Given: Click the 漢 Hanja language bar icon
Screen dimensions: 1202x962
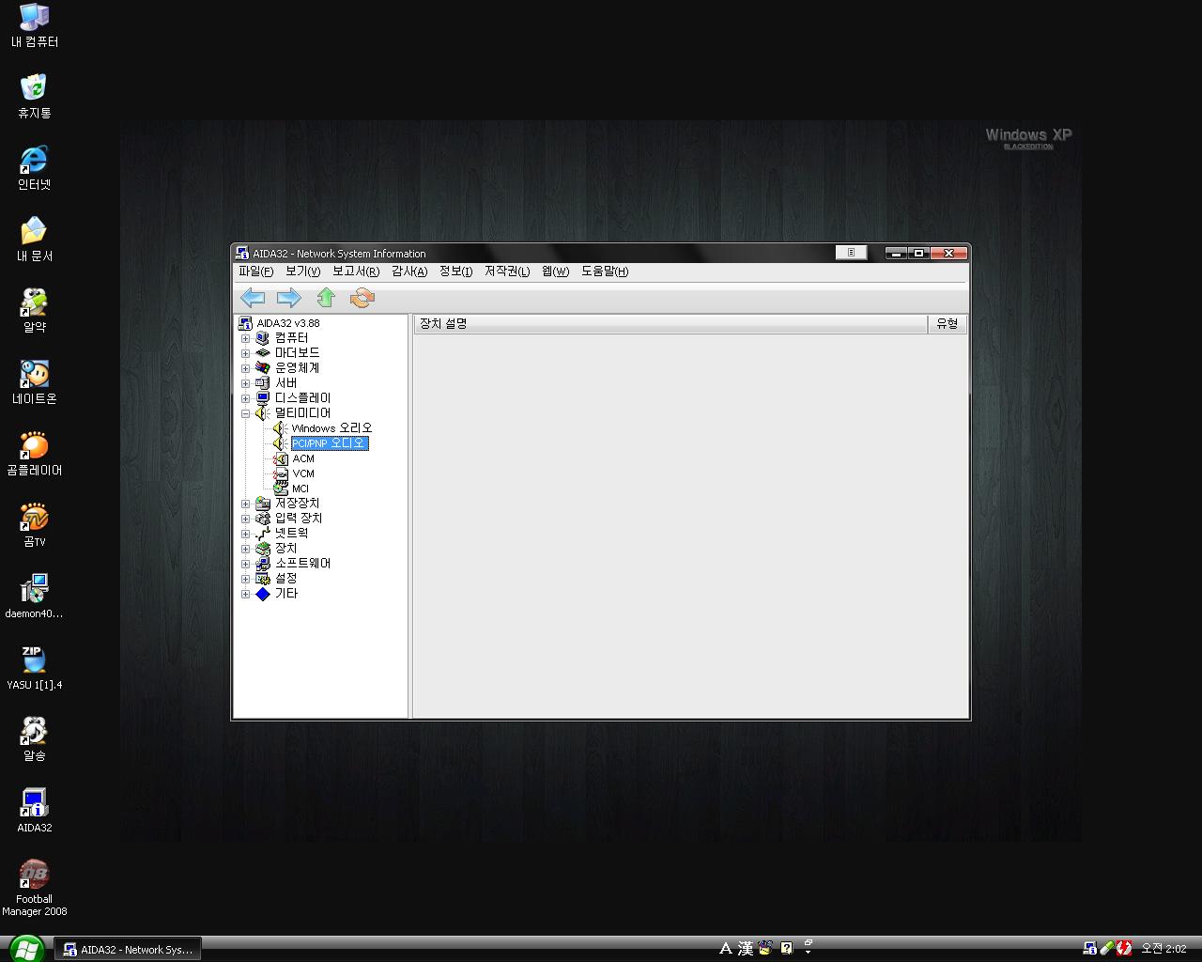Looking at the screenshot, I should tap(746, 949).
